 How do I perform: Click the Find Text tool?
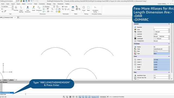[16, 9]
